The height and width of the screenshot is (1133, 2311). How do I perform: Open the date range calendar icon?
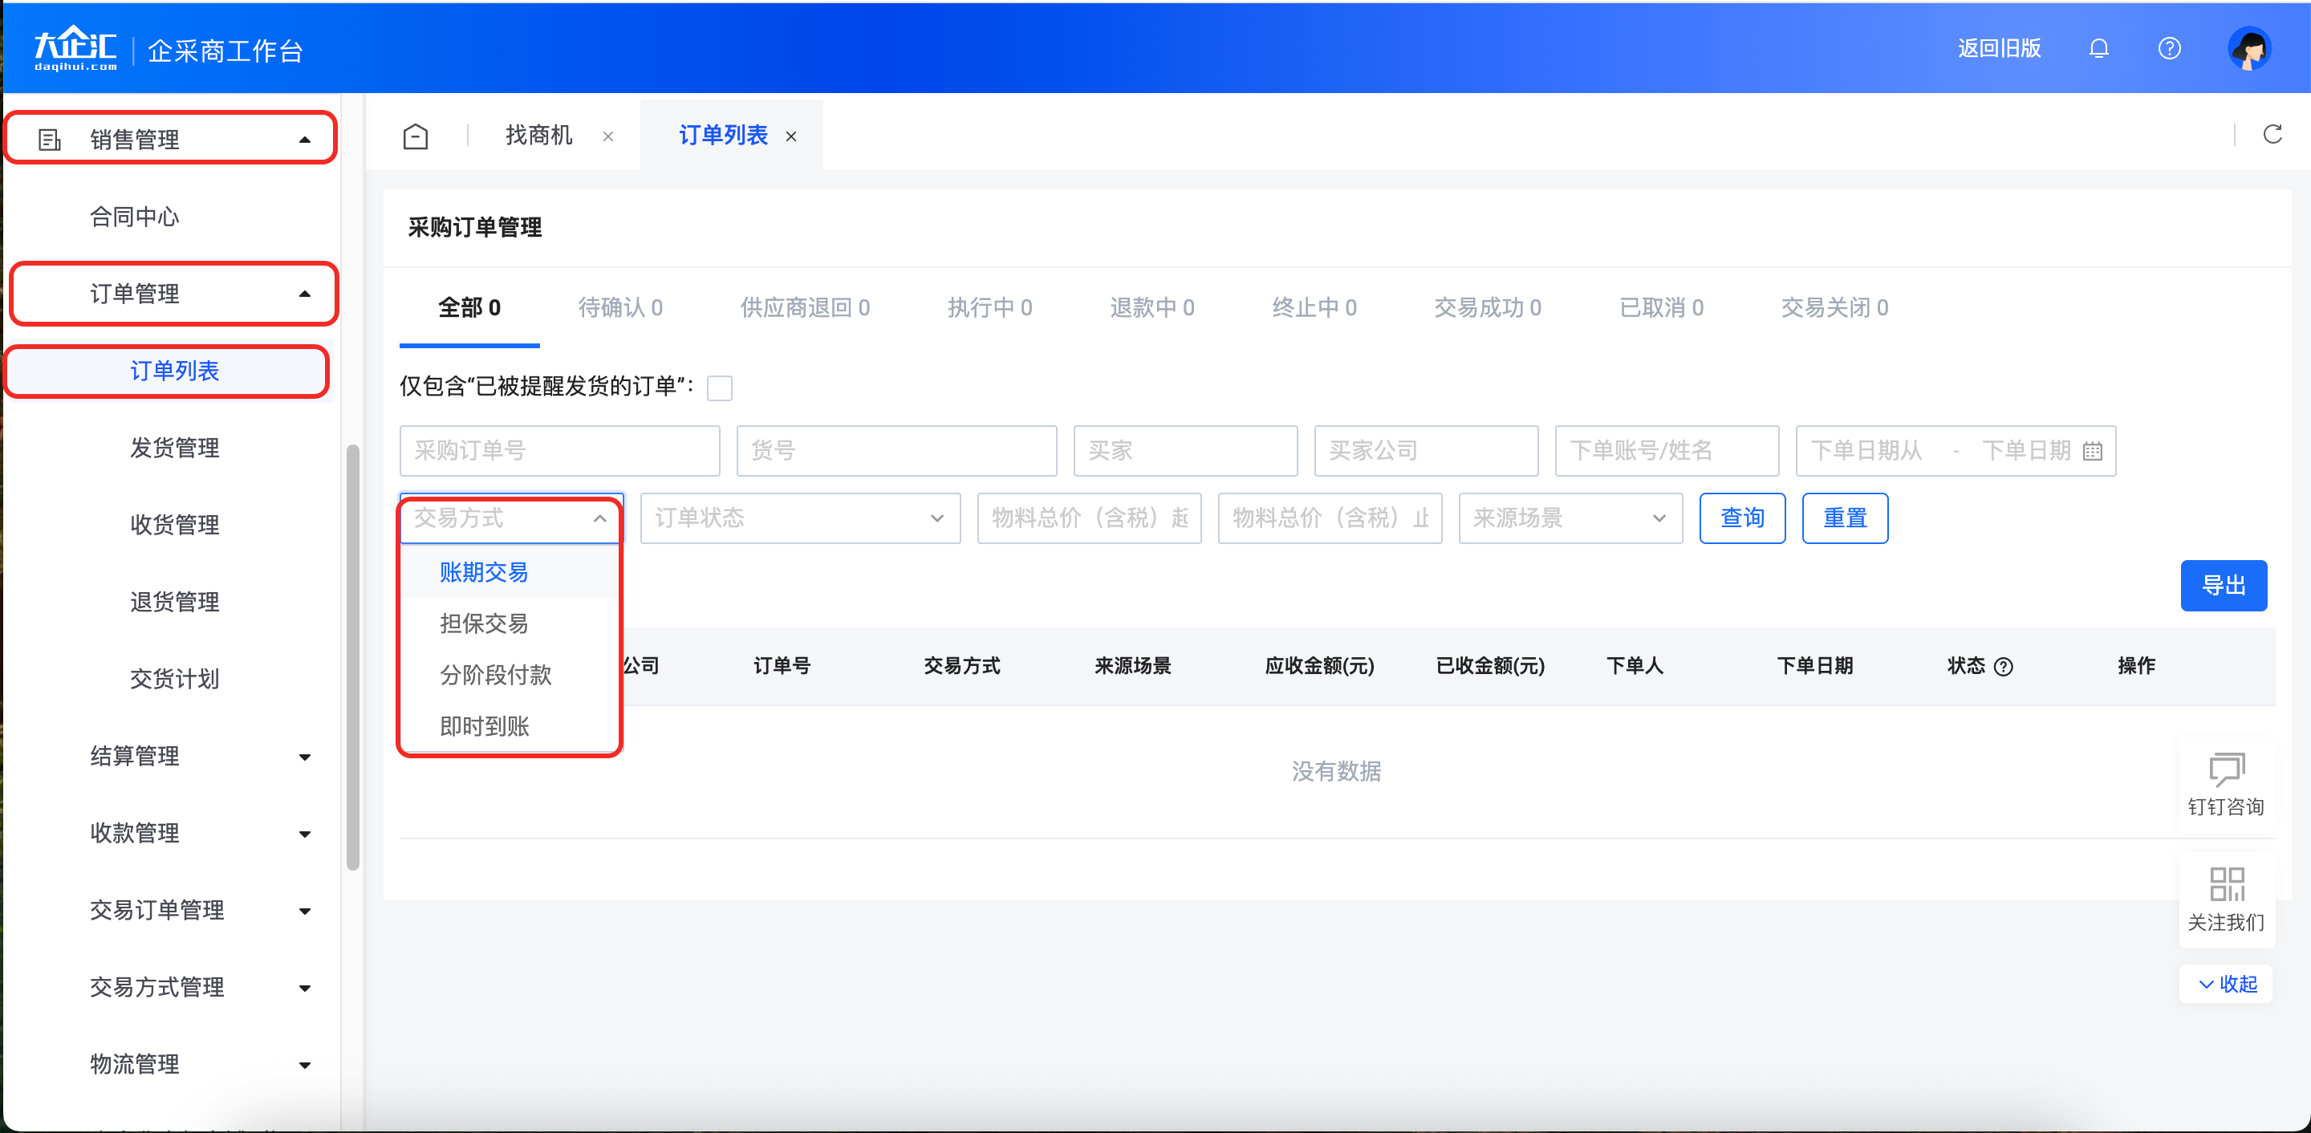tap(2092, 450)
